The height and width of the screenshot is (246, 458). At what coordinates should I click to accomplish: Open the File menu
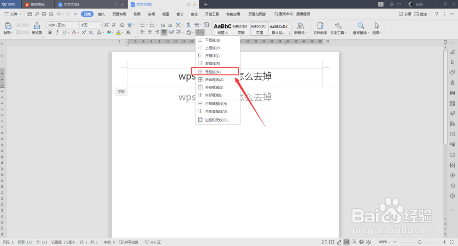(x=13, y=14)
